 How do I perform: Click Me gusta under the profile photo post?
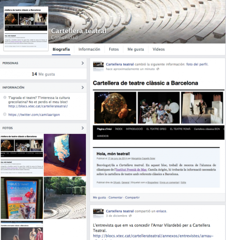[99, 197]
